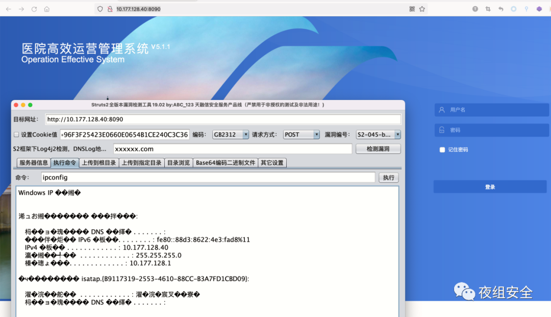This screenshot has height=317, width=551.
Task: Click the 密码 password field
Action: coord(492,130)
